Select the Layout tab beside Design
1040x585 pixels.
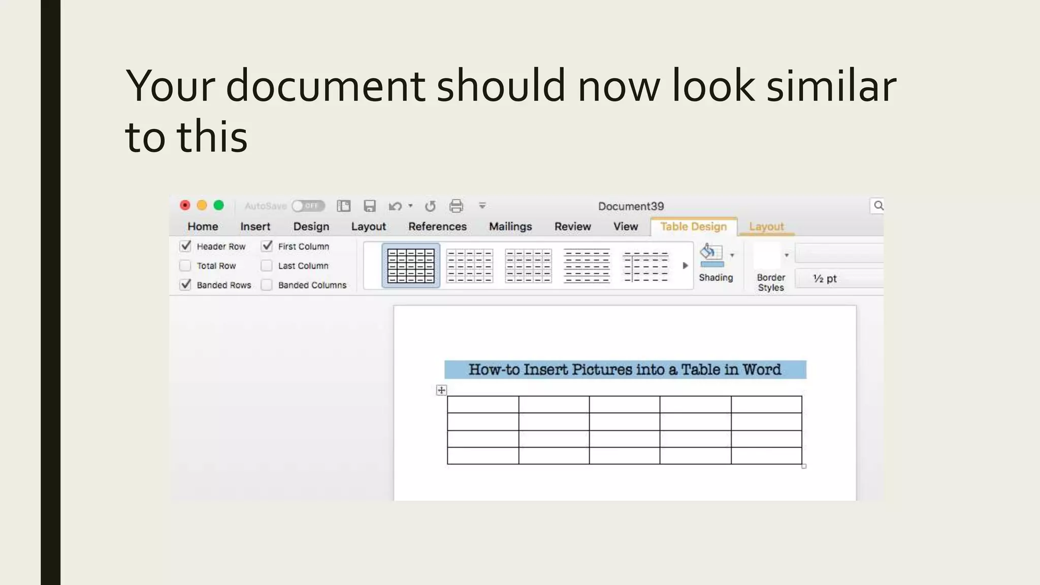(369, 226)
